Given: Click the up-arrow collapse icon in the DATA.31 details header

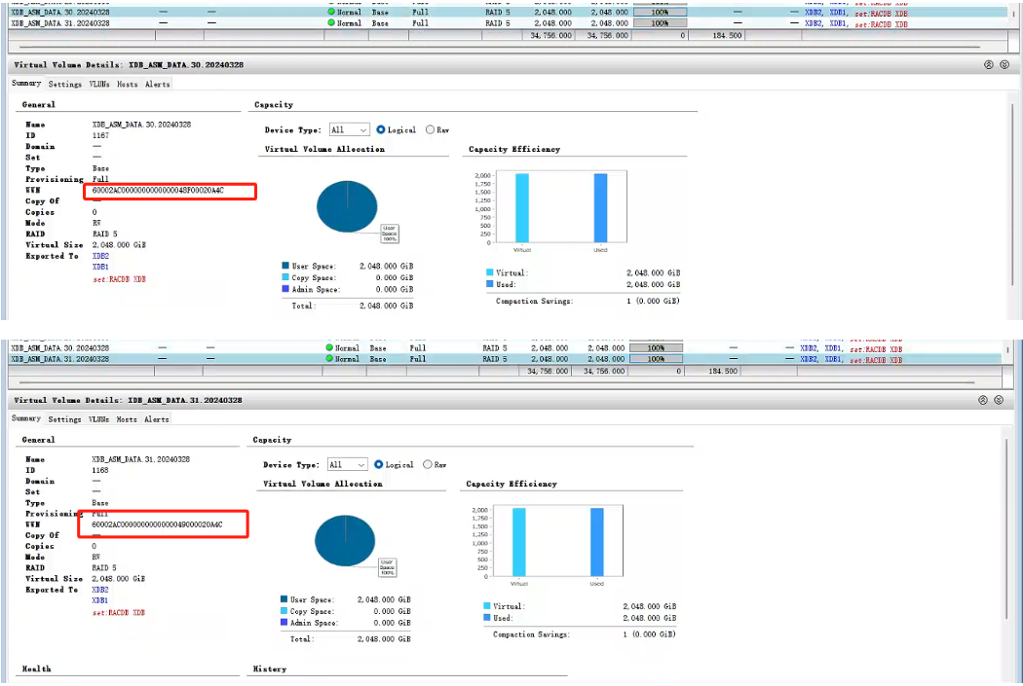Looking at the screenshot, I should (982, 400).
